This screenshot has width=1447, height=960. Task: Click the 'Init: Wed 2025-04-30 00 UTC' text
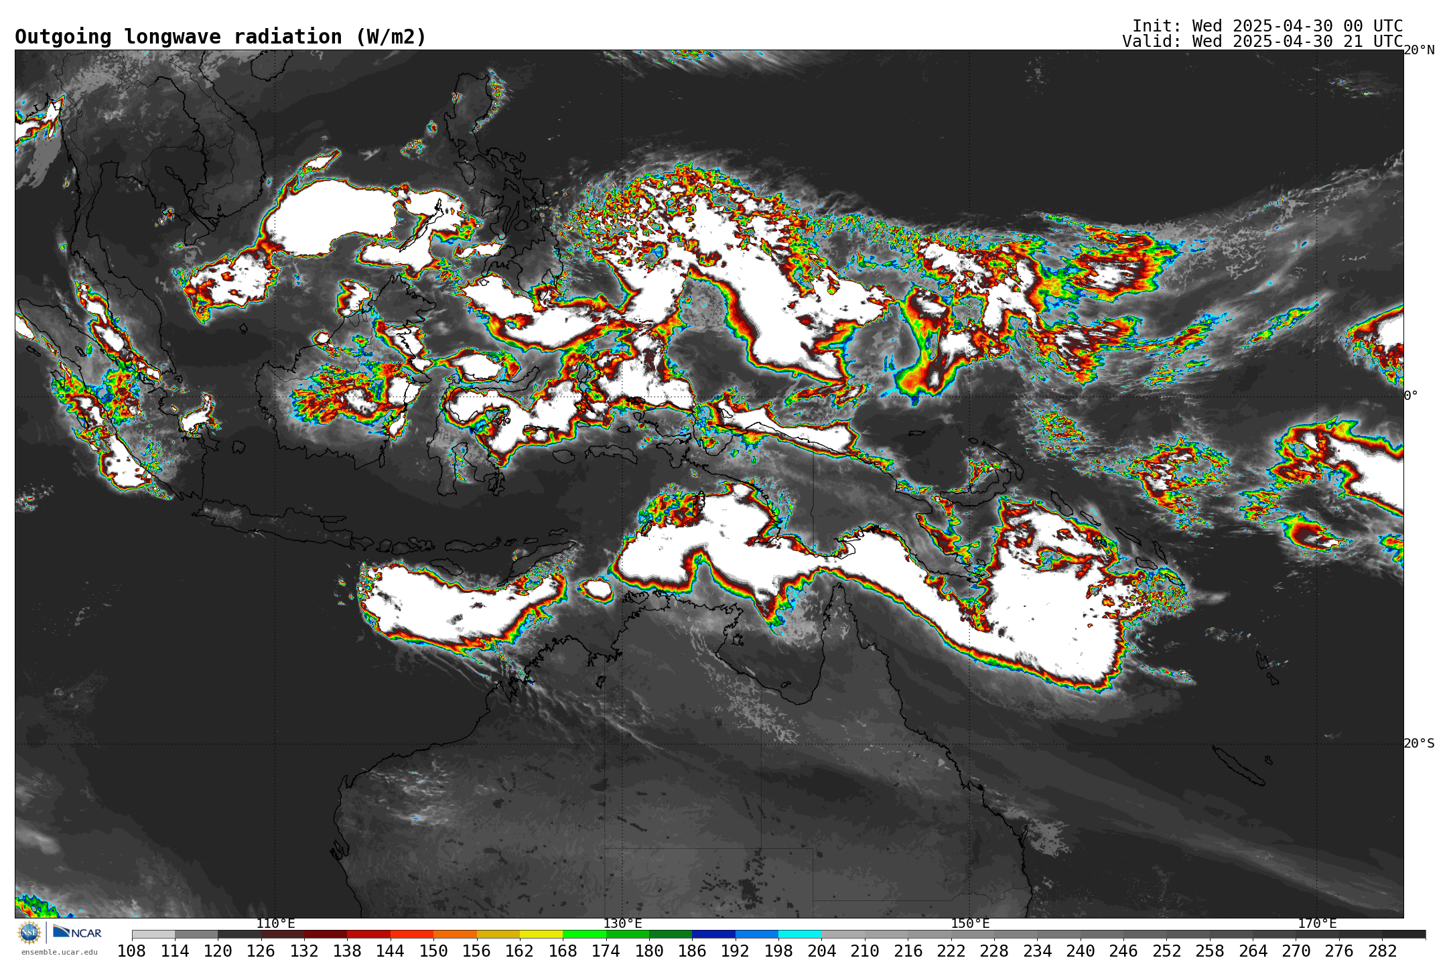click(1267, 26)
